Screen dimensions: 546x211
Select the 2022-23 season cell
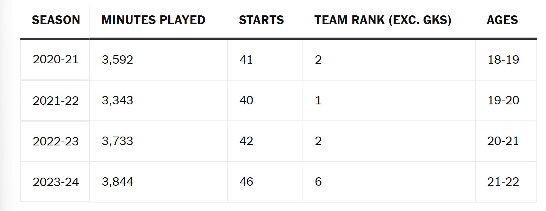[x=56, y=141]
